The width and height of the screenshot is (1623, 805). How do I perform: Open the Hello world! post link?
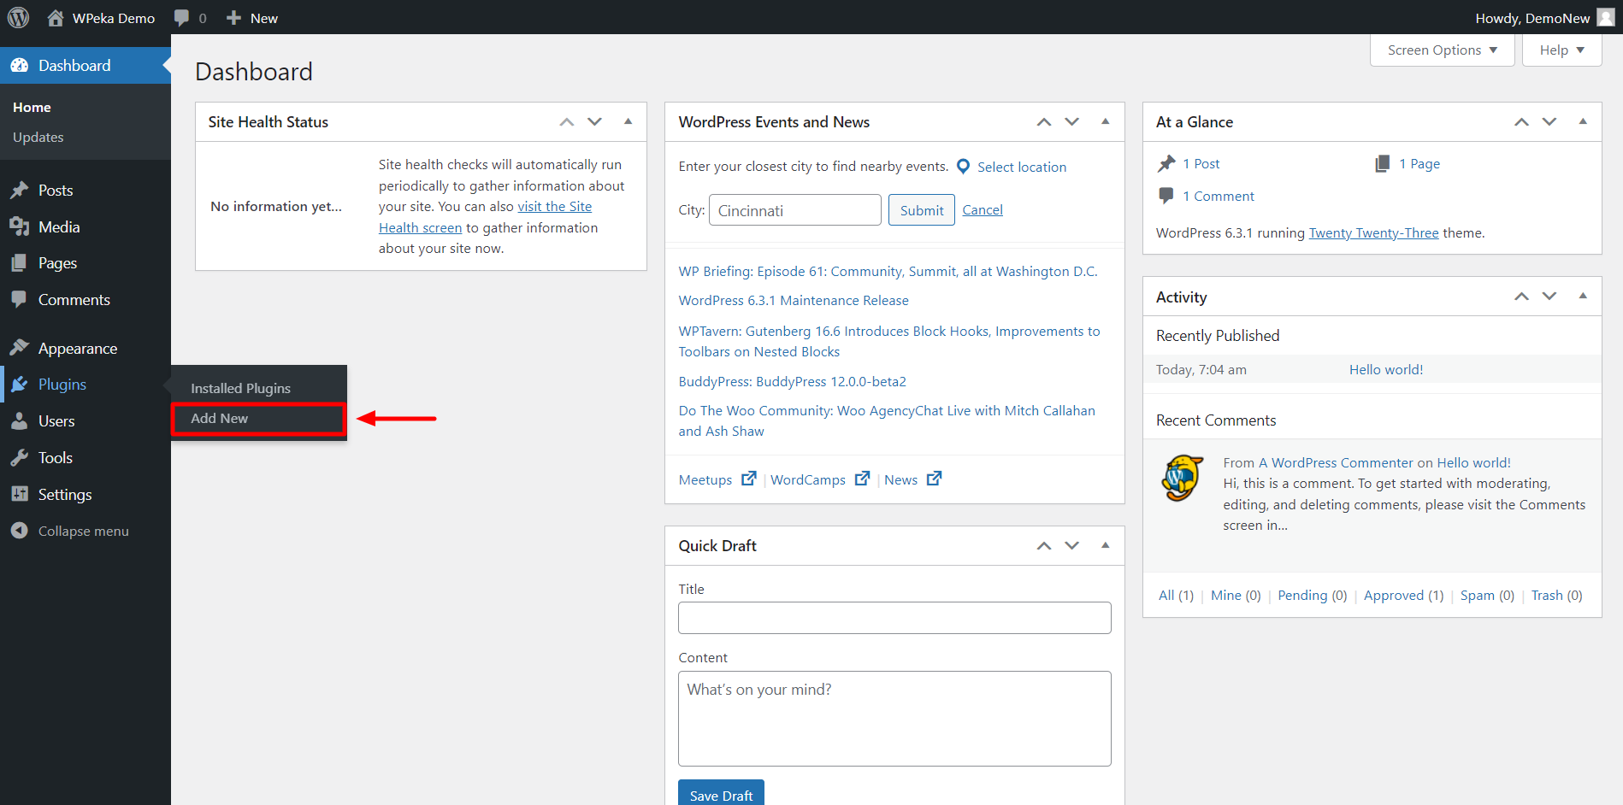coord(1386,369)
